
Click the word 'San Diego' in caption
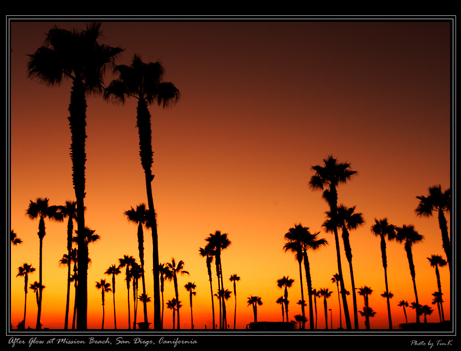pos(134,342)
